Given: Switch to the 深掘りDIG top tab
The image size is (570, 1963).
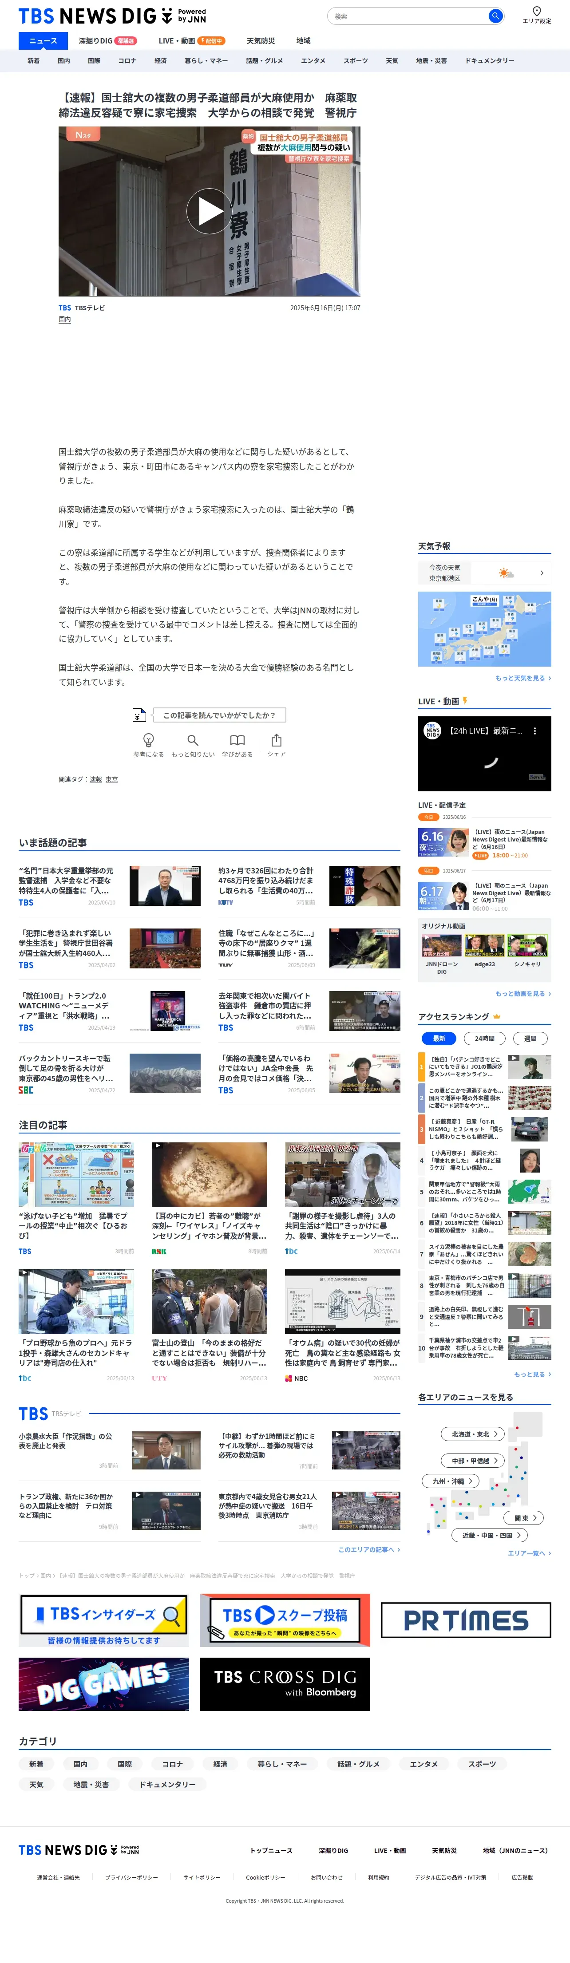Looking at the screenshot, I should [107, 40].
